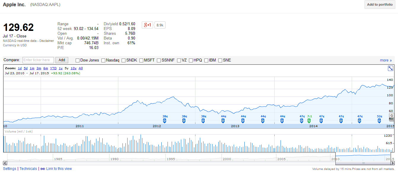Switch zoom range to 6m
This screenshot has width=398, height=172.
coord(46,68)
